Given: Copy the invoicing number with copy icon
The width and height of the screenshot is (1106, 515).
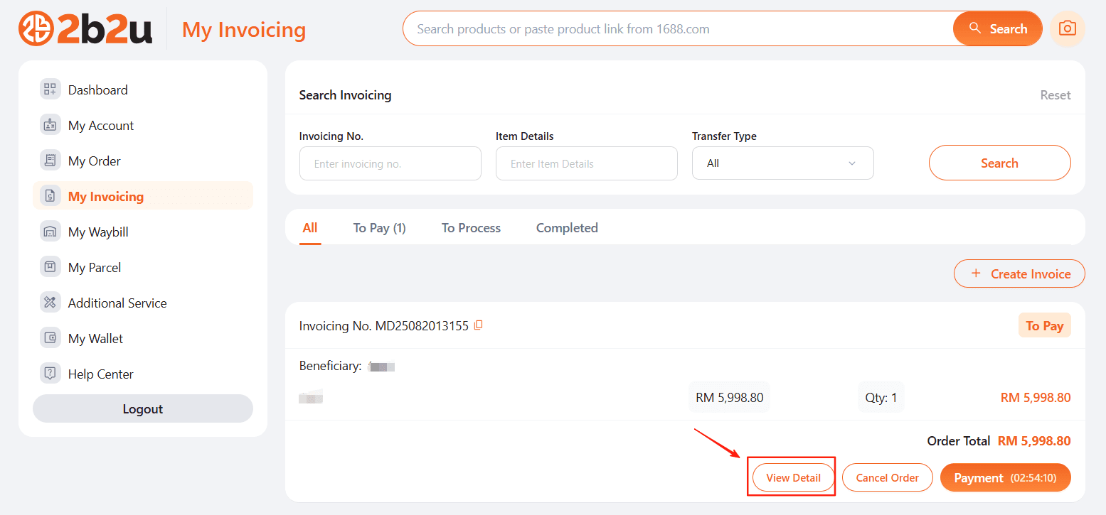Looking at the screenshot, I should [x=479, y=325].
